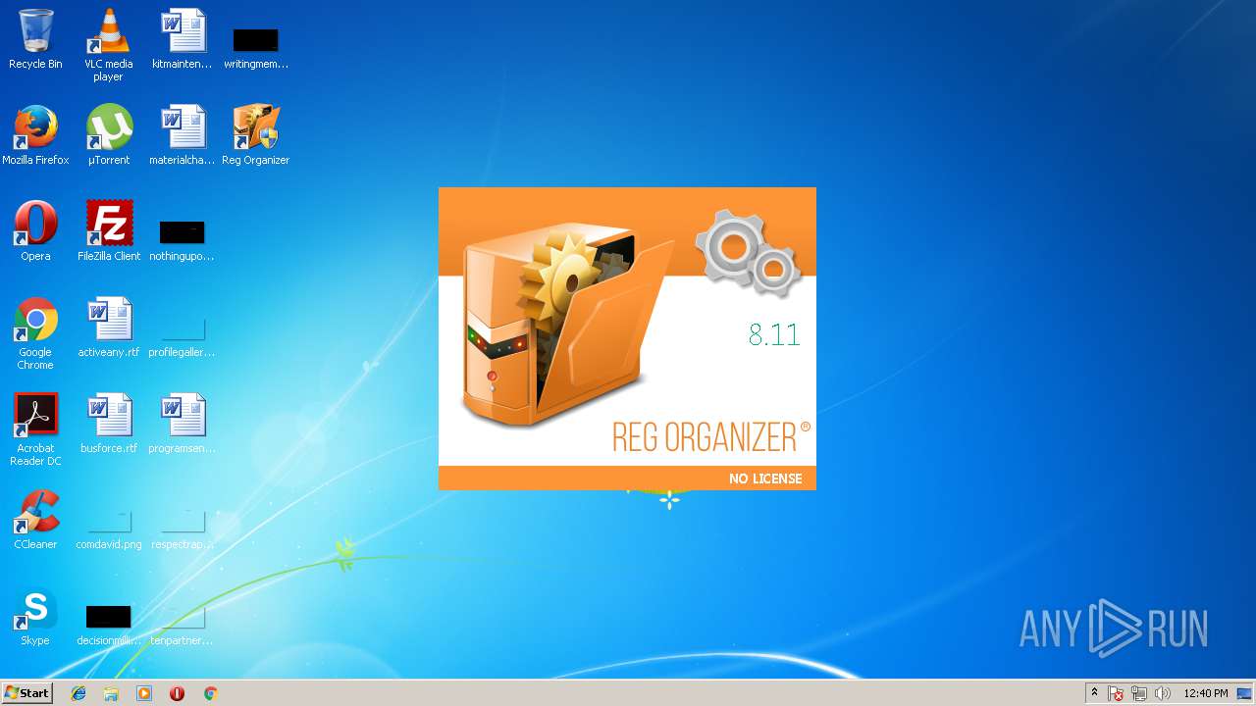The width and height of the screenshot is (1256, 706).
Task: Select the respectrap... desktop file
Action: [182, 529]
